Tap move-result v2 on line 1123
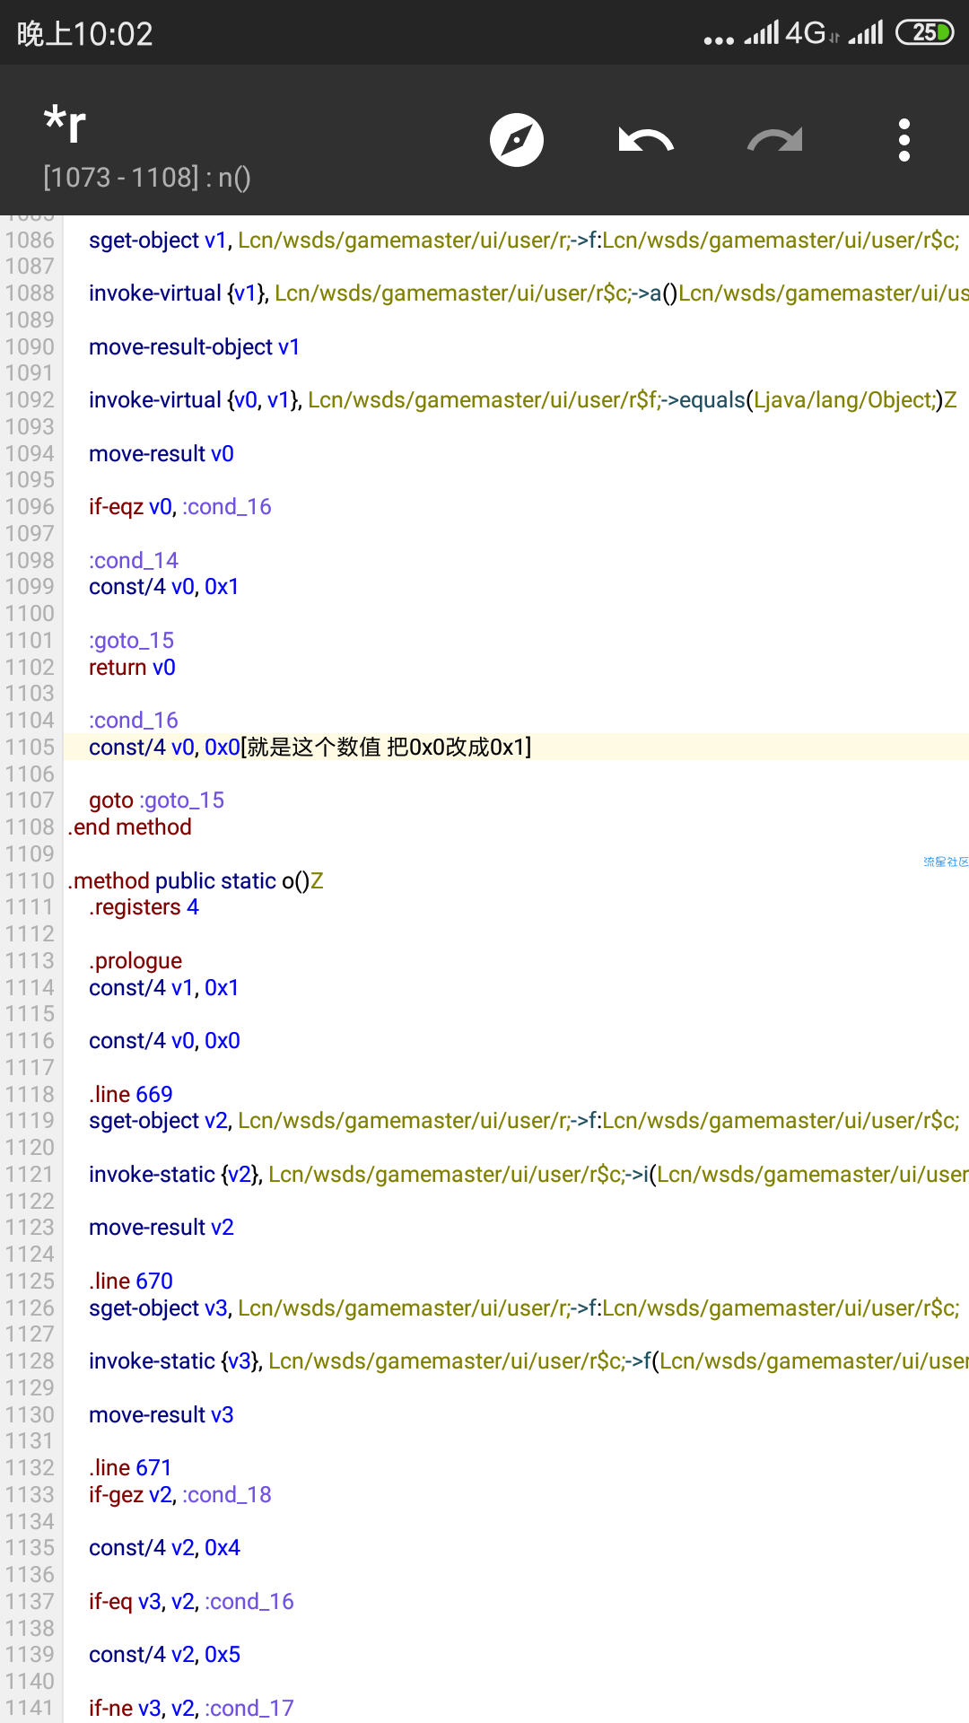 pyautogui.click(x=161, y=1227)
